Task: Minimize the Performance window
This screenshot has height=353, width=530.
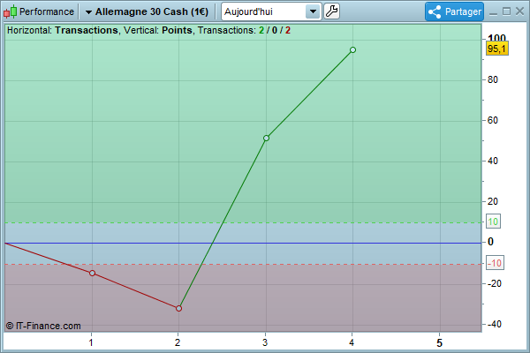Action: coord(494,12)
